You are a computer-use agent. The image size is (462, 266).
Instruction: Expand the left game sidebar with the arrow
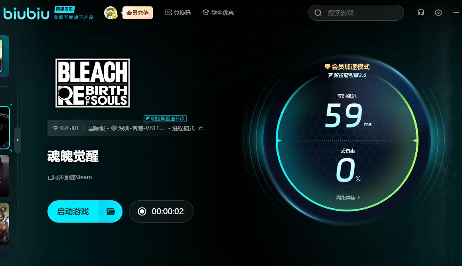[18, 140]
